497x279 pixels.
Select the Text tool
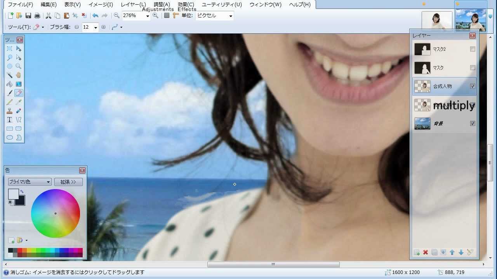tap(10, 120)
